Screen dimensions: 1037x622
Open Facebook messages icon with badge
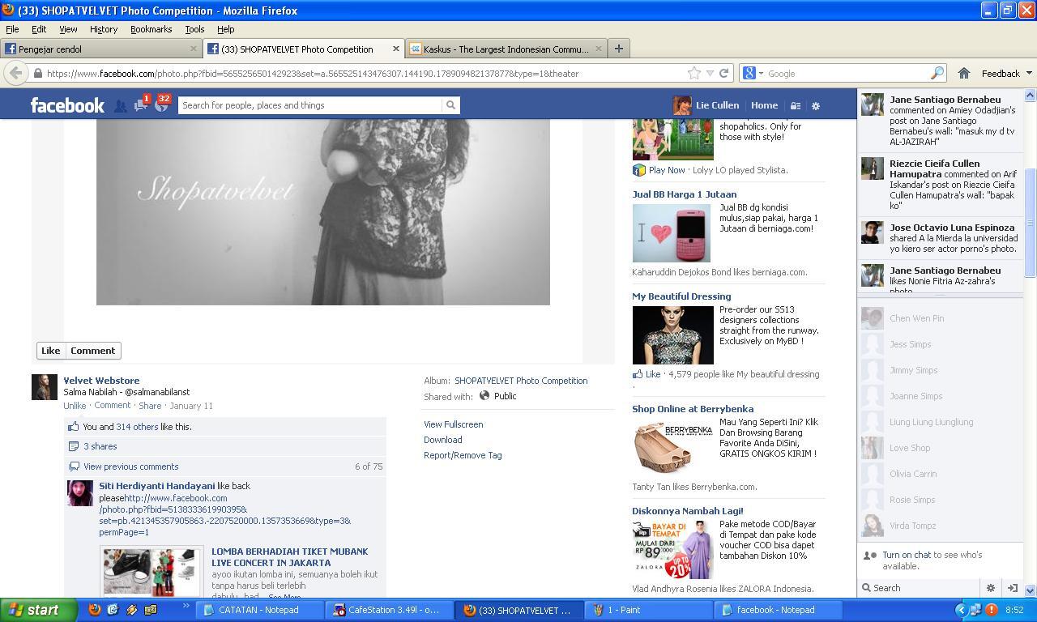coord(140,105)
